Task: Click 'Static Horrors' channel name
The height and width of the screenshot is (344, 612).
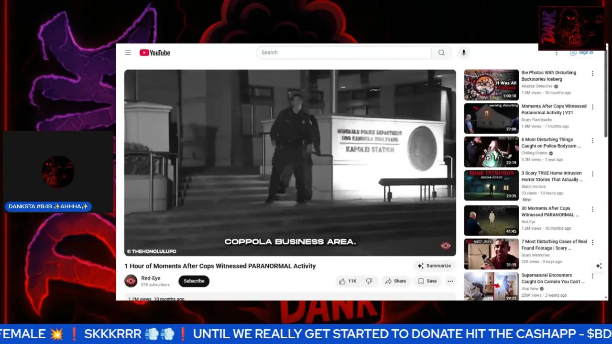Action: coord(534,187)
